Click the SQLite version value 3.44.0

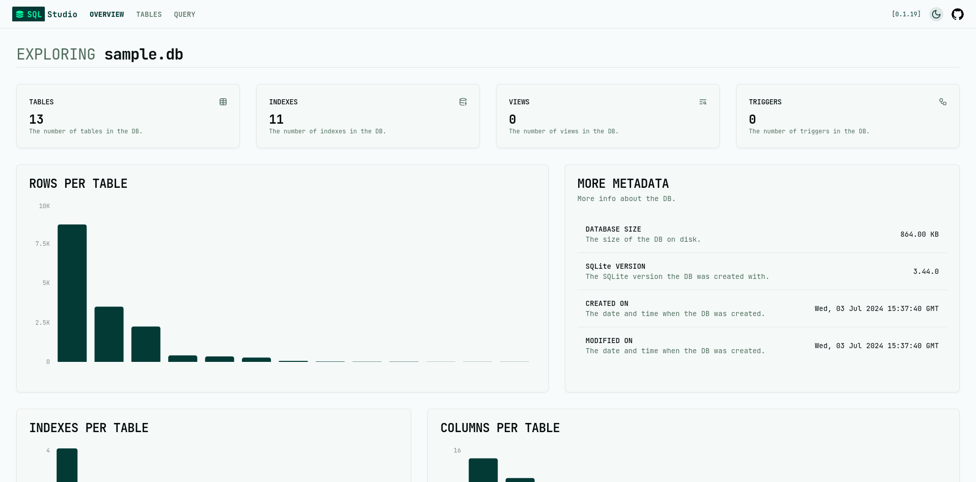tap(926, 271)
